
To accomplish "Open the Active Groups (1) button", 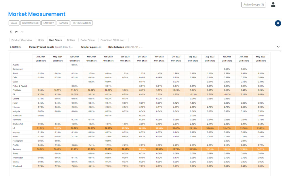I will point(253,4).
